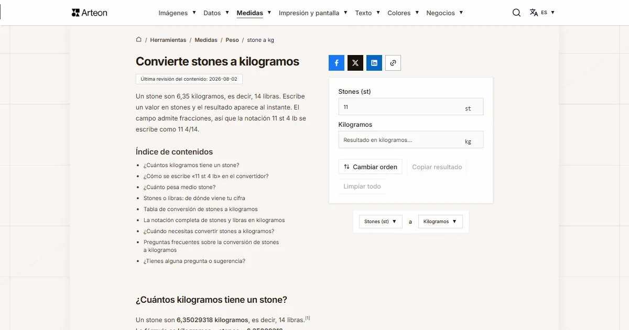Expand the Colores menu
This screenshot has height=330, width=629.
[x=403, y=13]
